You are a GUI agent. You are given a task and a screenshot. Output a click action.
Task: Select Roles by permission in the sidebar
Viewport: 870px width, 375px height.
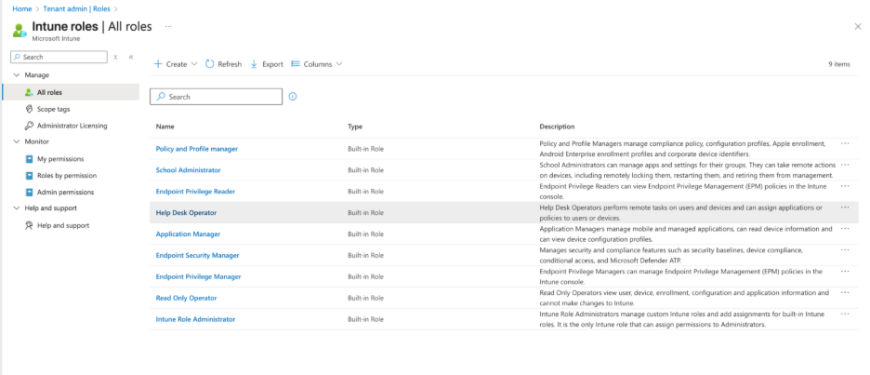66,175
